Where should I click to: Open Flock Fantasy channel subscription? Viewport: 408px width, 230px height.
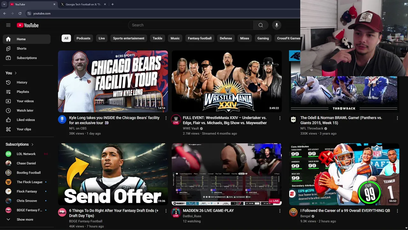click(x=27, y=191)
